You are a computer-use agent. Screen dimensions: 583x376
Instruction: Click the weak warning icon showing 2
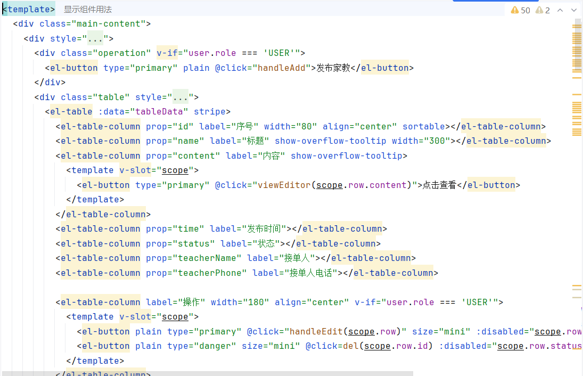[x=539, y=10]
